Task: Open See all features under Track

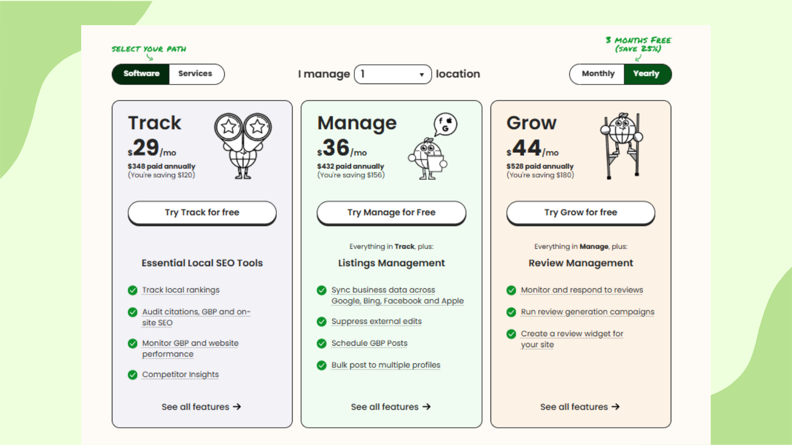Action: (201, 406)
